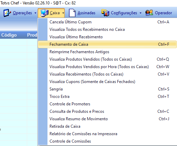Open Controle de Comissões

pyautogui.click(x=107, y=141)
